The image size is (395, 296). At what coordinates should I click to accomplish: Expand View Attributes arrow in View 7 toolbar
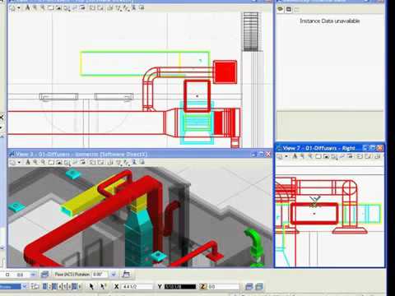point(286,156)
